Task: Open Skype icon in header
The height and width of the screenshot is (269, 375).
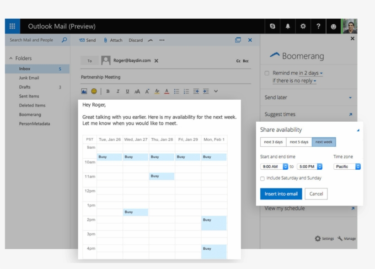Action: pyautogui.click(x=273, y=26)
